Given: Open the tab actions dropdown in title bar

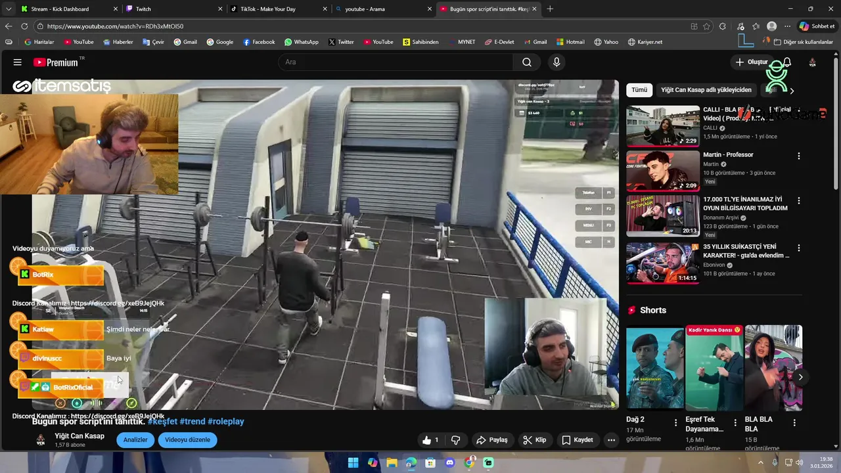Looking at the screenshot, I should coord(8,9).
